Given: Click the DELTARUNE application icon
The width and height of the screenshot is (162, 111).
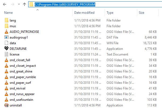Looking at the screenshot, I should point(6,48).
